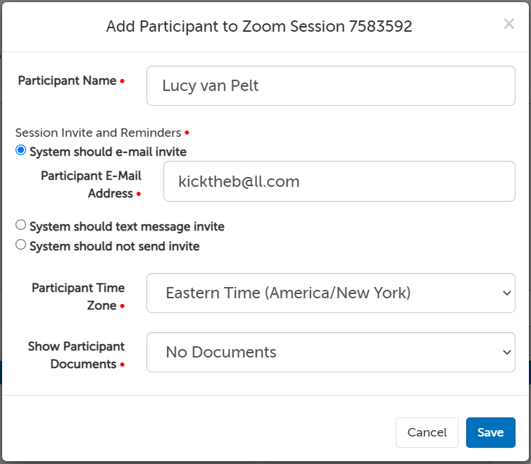531x464 pixels.
Task: Close the Add Participant dialog with X
Action: tap(508, 24)
